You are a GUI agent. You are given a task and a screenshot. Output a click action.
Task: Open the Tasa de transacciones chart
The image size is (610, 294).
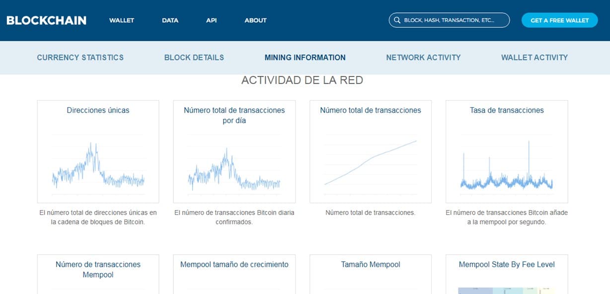[x=506, y=164]
